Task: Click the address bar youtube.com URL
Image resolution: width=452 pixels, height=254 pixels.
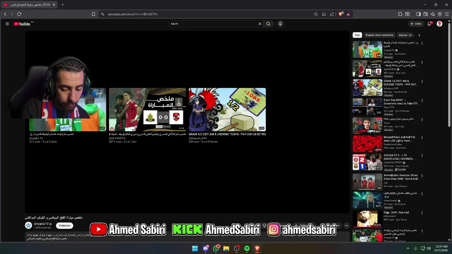Action: [132, 14]
